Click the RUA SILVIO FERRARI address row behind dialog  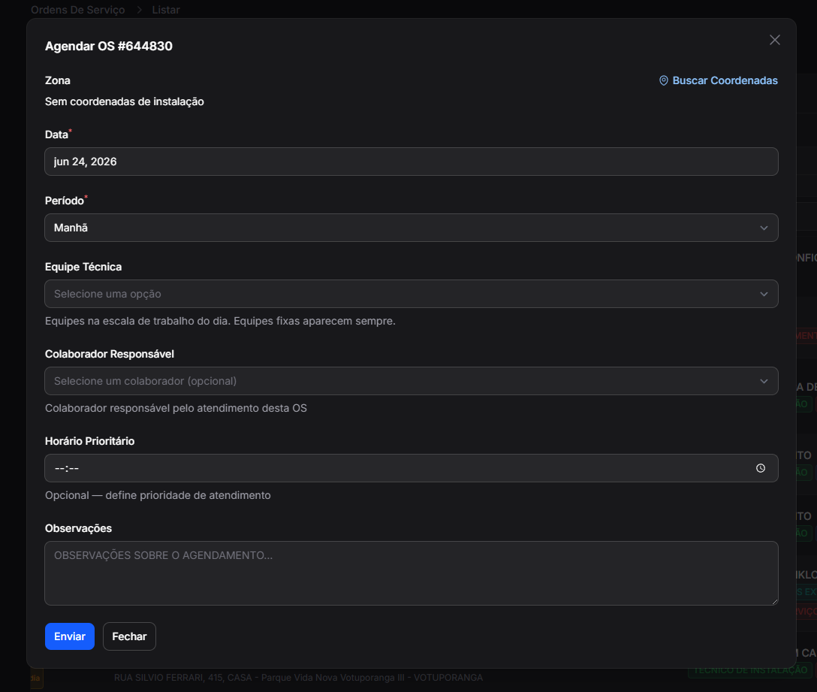(x=298, y=678)
